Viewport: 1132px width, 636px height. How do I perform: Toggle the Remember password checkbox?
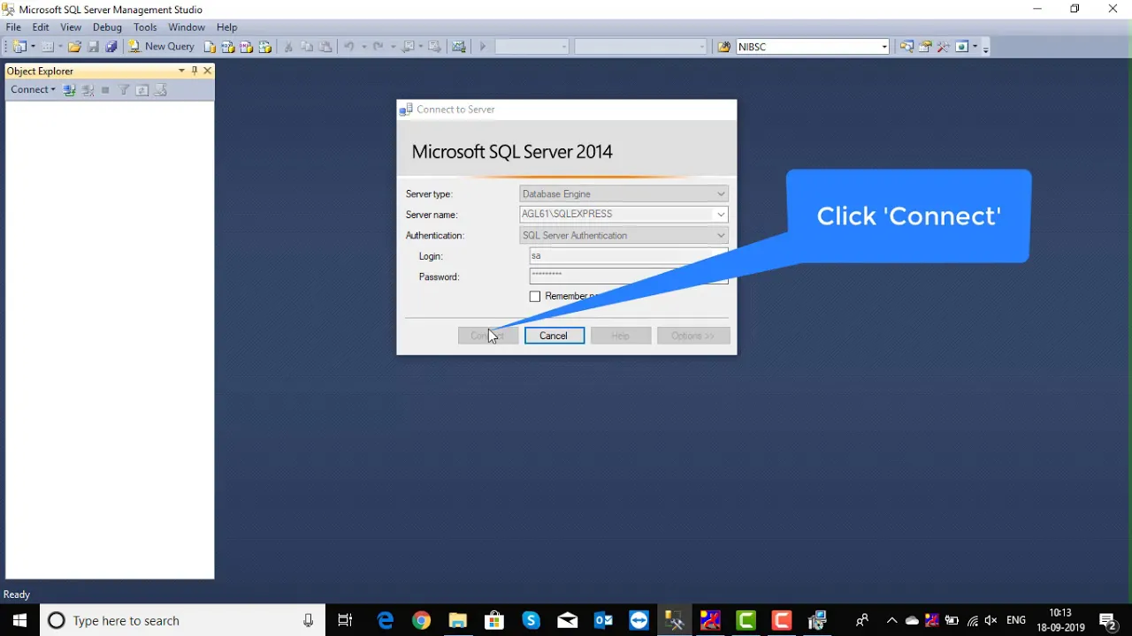535,297
